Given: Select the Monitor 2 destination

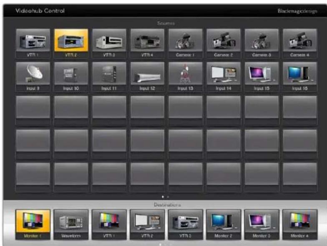Looking at the screenshot, I should click(x=224, y=224).
